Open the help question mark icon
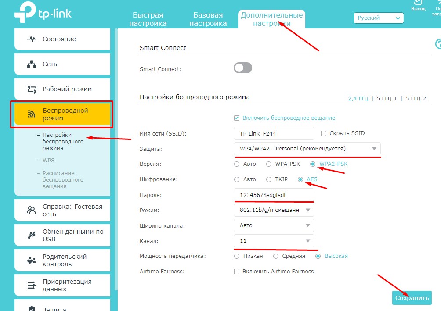 pyautogui.click(x=438, y=44)
